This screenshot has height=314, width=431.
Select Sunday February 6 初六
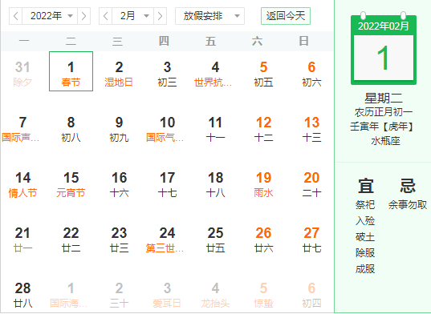coord(311,74)
